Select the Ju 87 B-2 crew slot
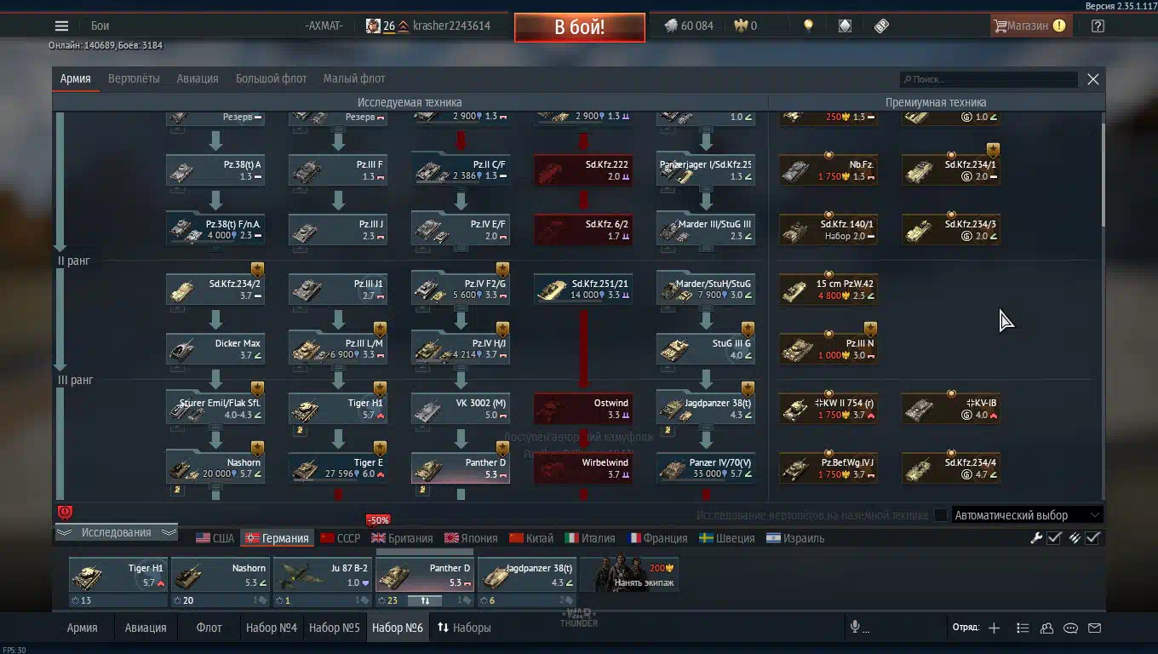This screenshot has width=1158, height=654. (323, 575)
